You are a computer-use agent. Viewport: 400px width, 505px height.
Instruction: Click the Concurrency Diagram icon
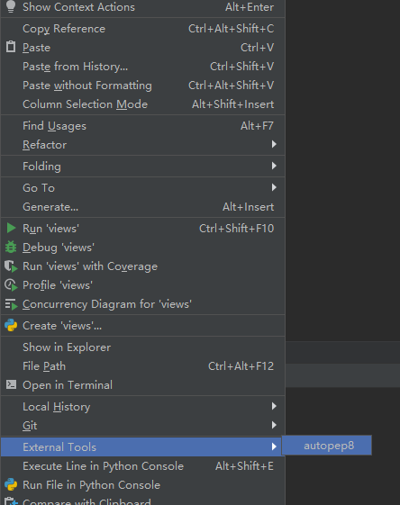coord(11,304)
